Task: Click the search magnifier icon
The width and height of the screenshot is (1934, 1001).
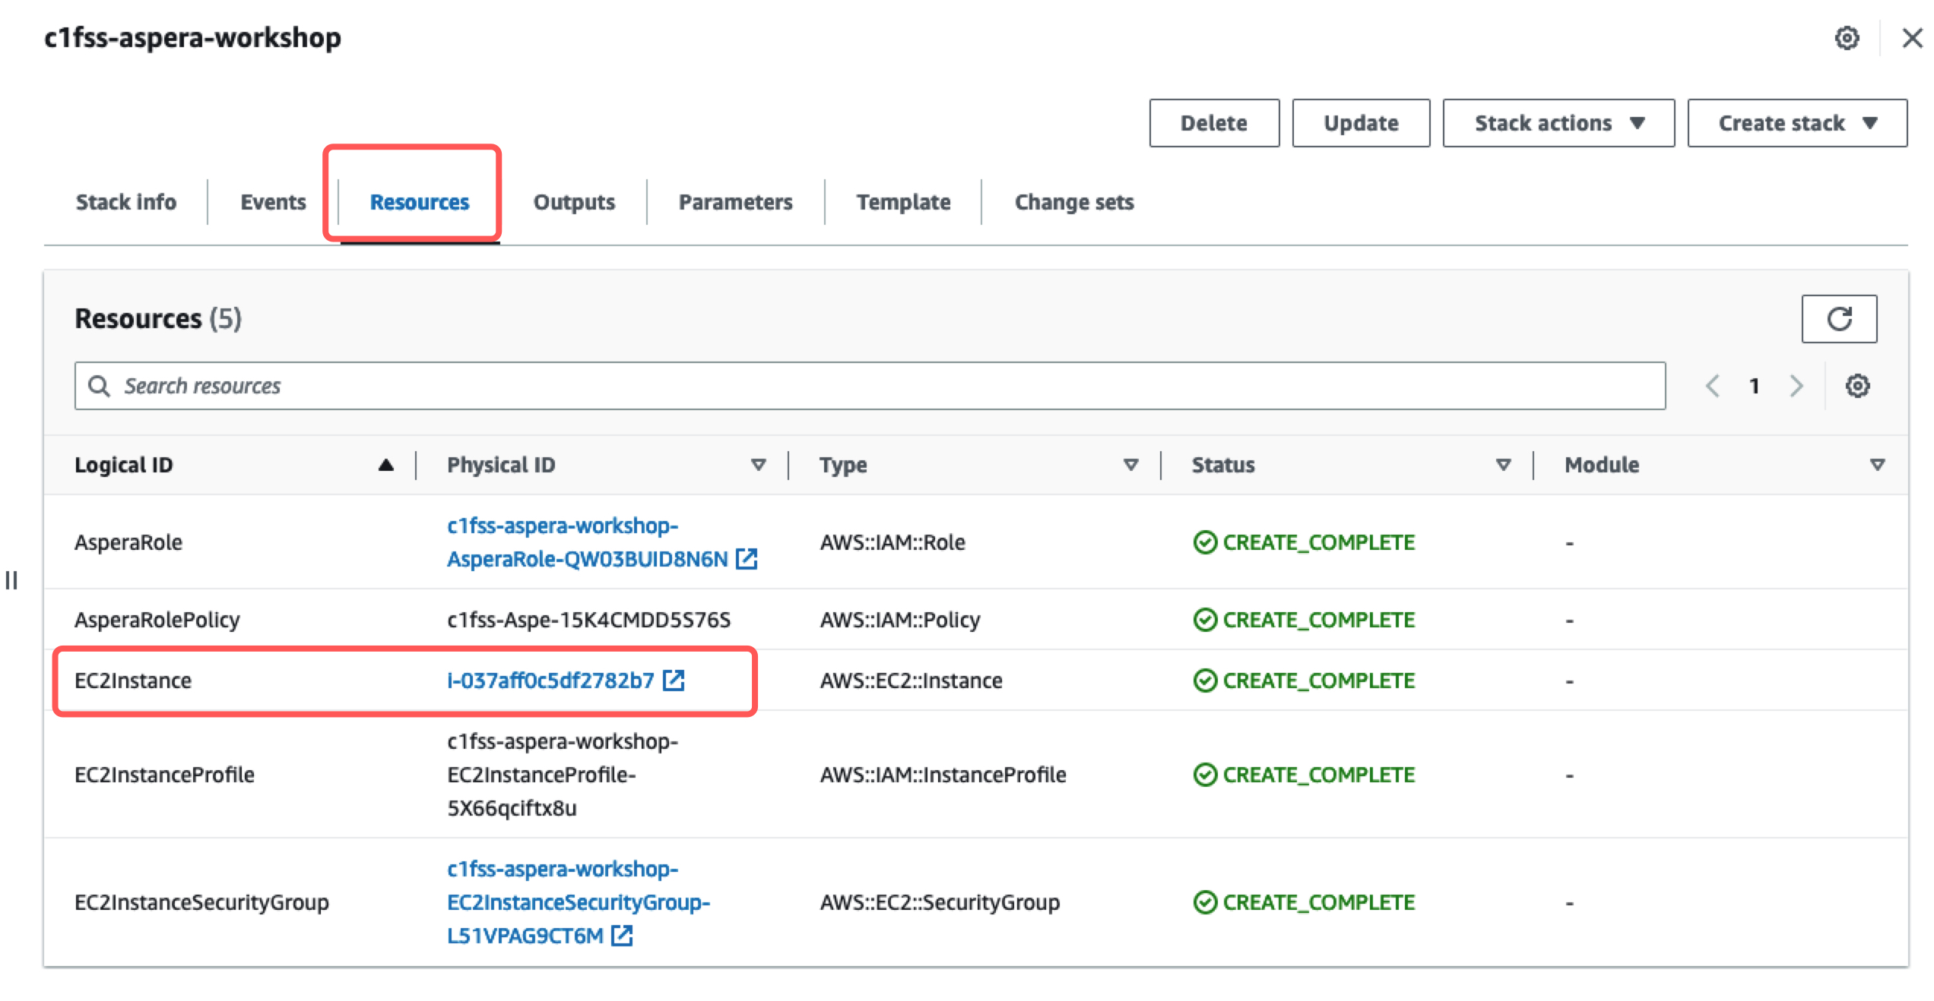Action: [x=99, y=386]
